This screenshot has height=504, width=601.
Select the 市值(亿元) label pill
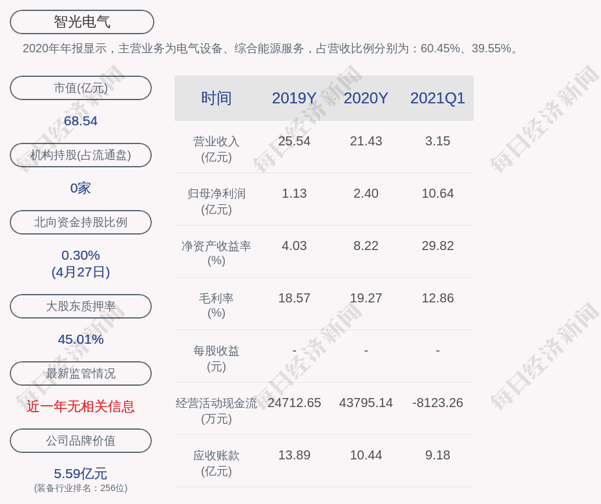(81, 88)
